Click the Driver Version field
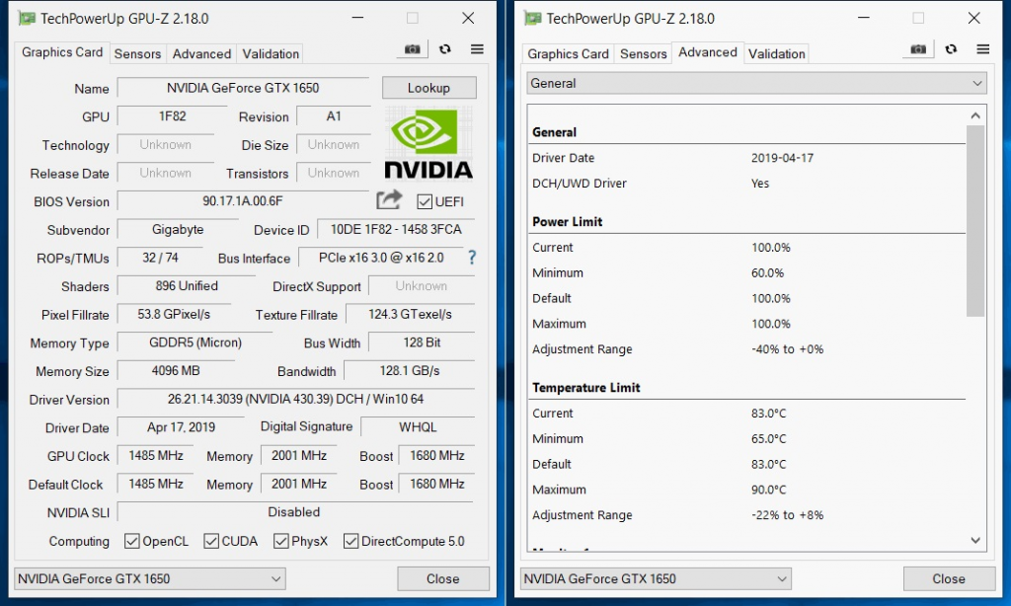1011x606 pixels. pyautogui.click(x=296, y=399)
